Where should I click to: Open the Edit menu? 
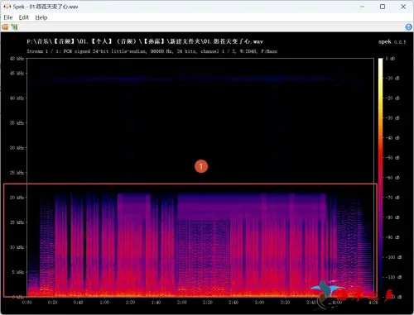click(x=24, y=17)
